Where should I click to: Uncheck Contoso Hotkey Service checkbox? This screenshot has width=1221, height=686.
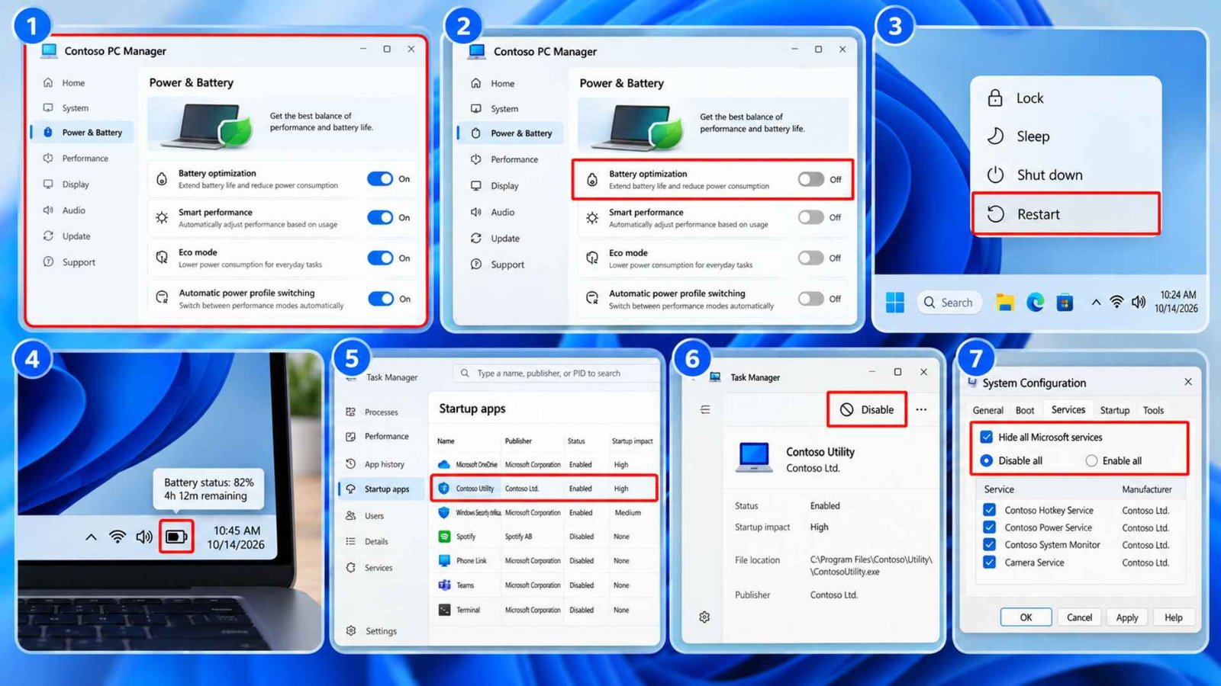tap(990, 510)
